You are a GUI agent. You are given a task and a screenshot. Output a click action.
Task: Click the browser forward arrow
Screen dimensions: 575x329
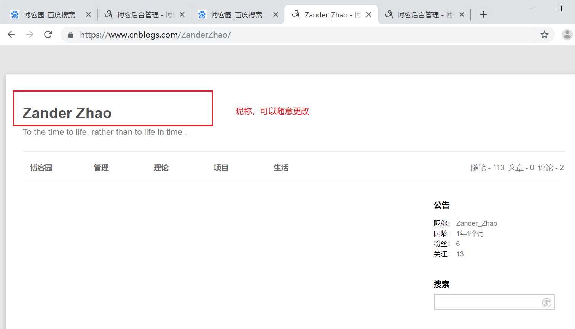pyautogui.click(x=29, y=35)
